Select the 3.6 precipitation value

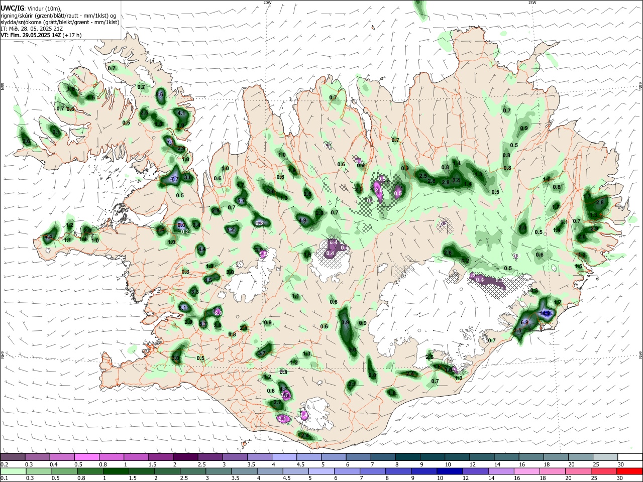pyautogui.click(x=188, y=177)
